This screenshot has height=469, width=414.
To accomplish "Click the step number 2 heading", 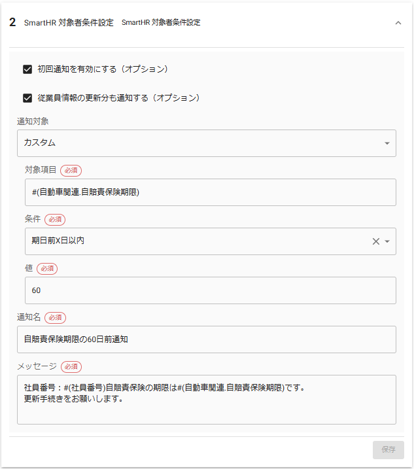I will pos(12,22).
